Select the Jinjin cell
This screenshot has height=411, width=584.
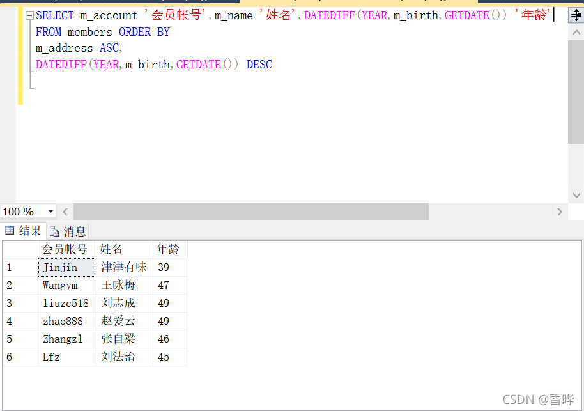[67, 267]
